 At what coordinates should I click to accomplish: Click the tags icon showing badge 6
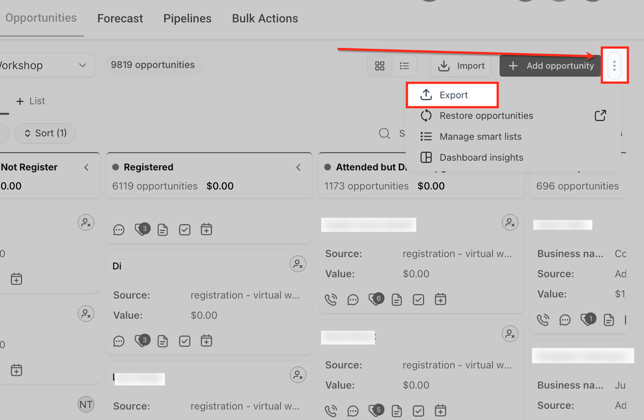tap(376, 299)
